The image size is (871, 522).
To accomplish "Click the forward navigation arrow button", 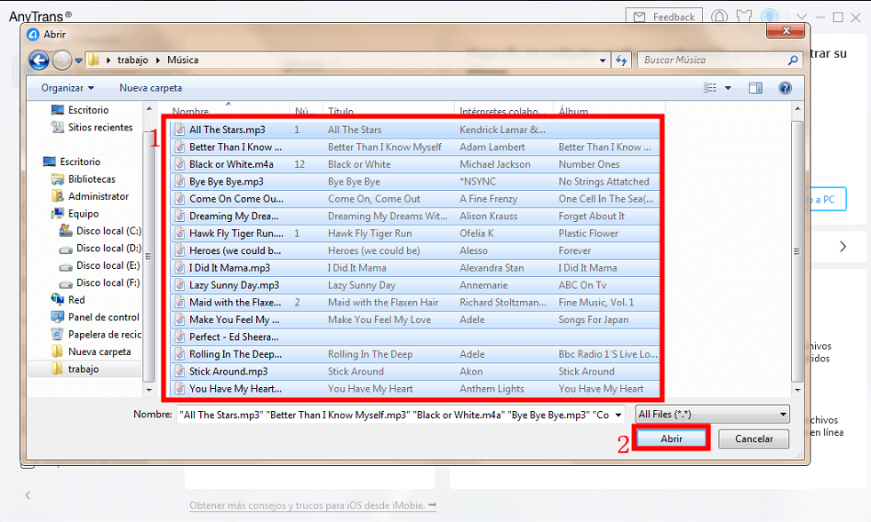I will tap(61, 59).
